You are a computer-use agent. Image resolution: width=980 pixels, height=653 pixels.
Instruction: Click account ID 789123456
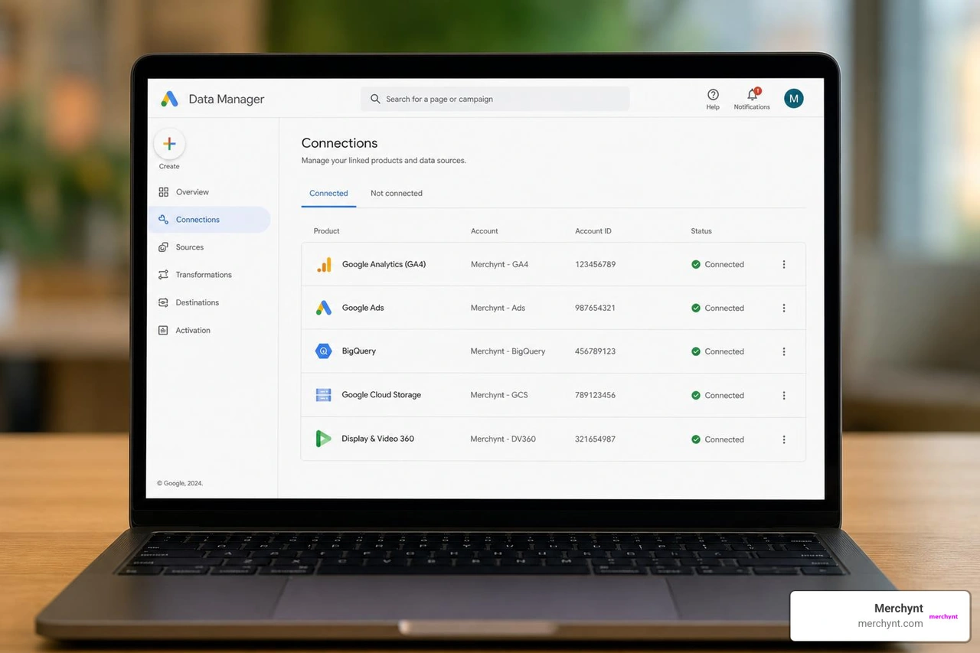(596, 395)
